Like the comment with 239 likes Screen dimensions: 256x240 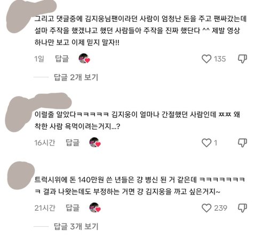[x=206, y=208]
